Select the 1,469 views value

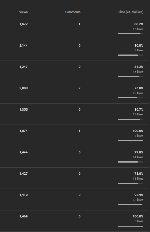23,216
